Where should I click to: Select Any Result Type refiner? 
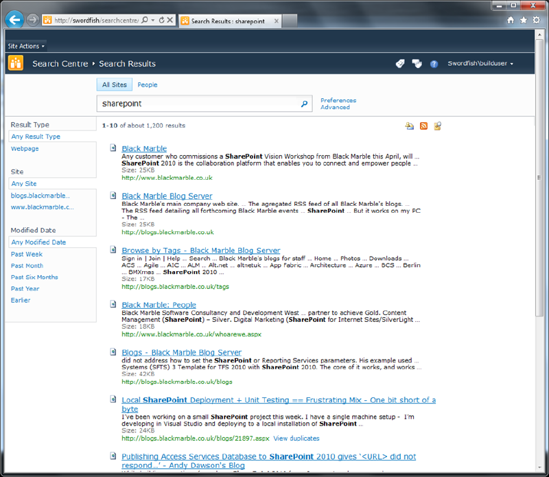(x=36, y=137)
